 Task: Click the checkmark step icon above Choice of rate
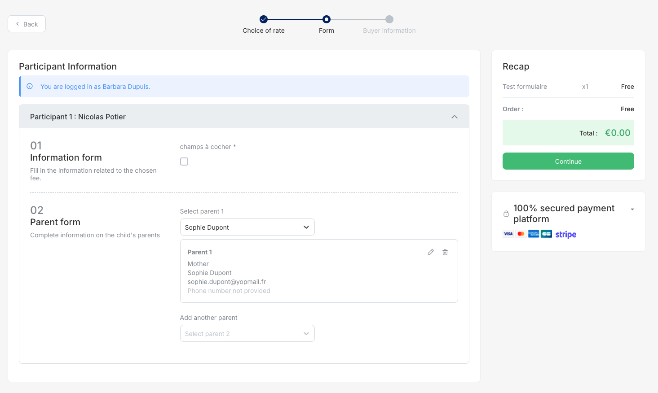point(264,19)
